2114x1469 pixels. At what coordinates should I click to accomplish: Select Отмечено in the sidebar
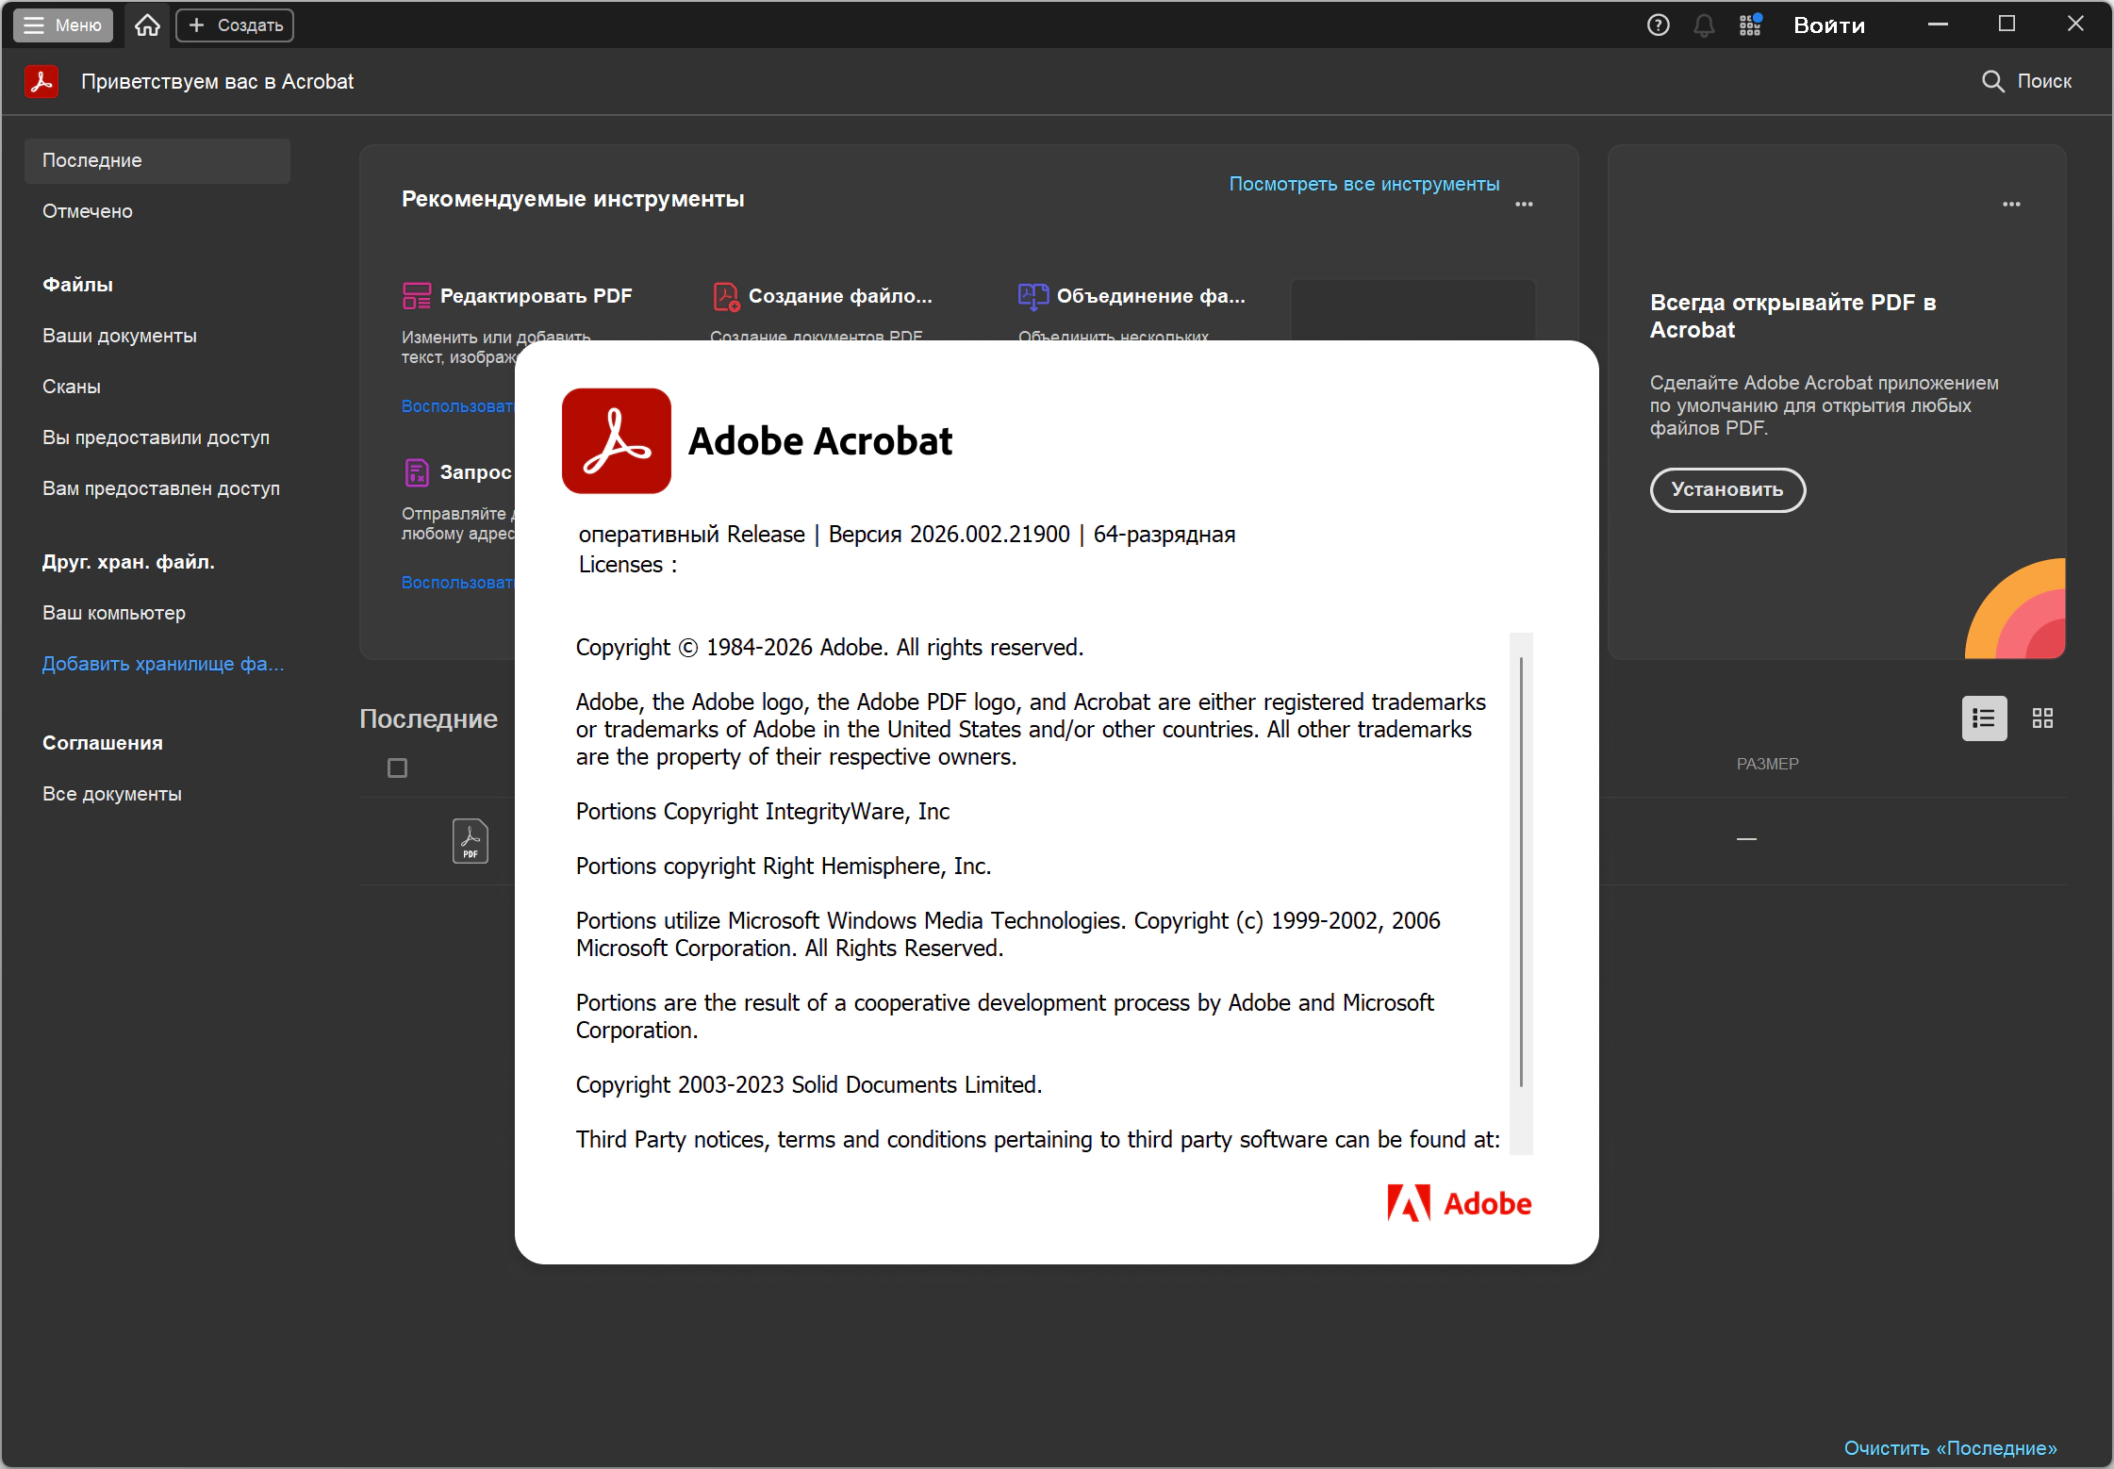(x=88, y=211)
